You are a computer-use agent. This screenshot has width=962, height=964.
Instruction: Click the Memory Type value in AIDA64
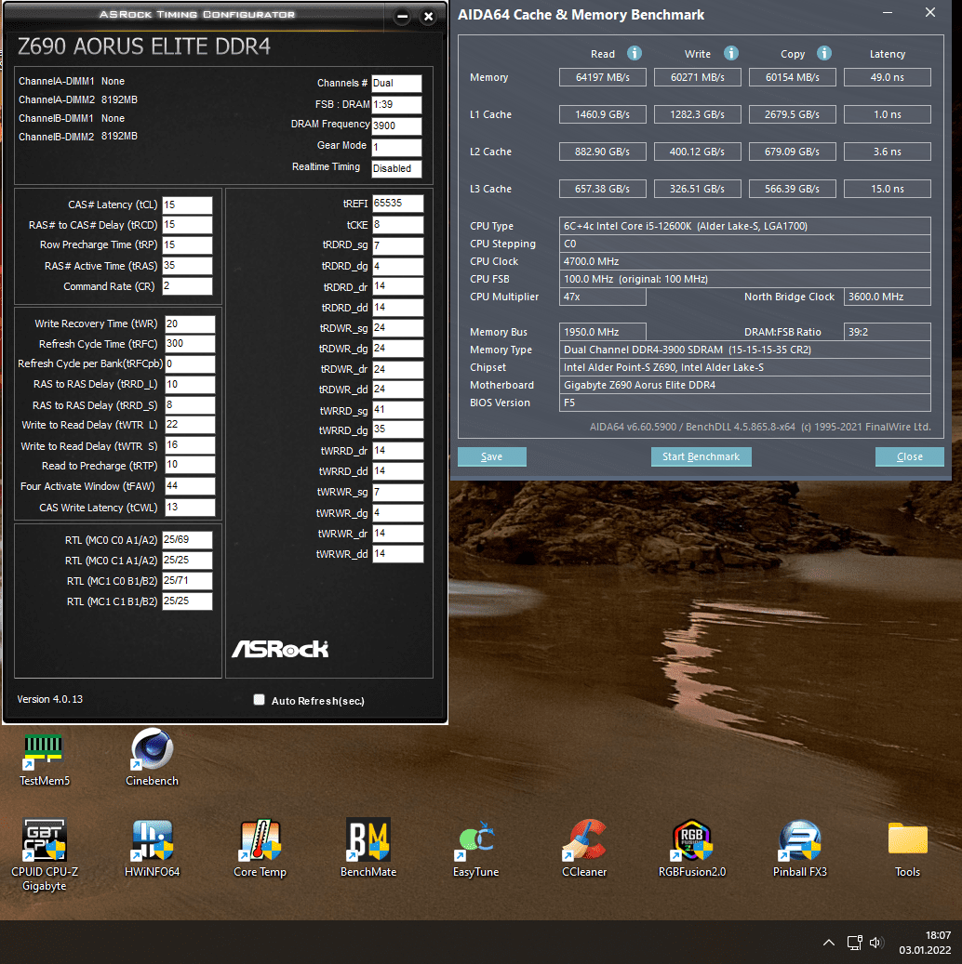pyautogui.click(x=744, y=350)
